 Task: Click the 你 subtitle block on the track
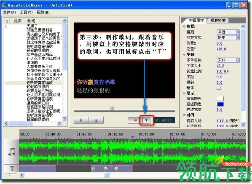point(97,168)
